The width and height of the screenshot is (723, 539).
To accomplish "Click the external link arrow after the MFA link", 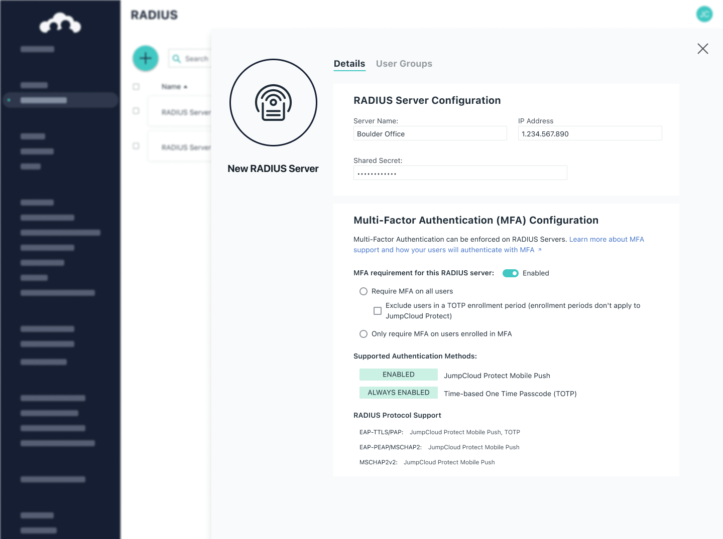I will 540,249.
